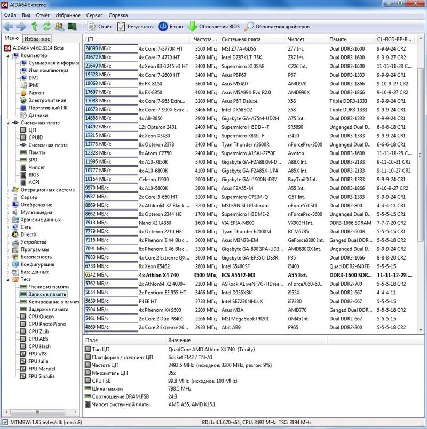Screen dimensions: 427x429
Task: Open the Отчёт report toolbar button
Action: (x=99, y=27)
